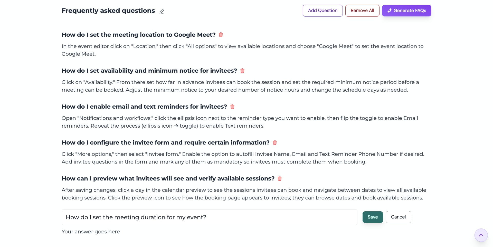Screen dimensions: 493x247
Task: Click the invitee form answer paragraph
Action: coord(243,158)
